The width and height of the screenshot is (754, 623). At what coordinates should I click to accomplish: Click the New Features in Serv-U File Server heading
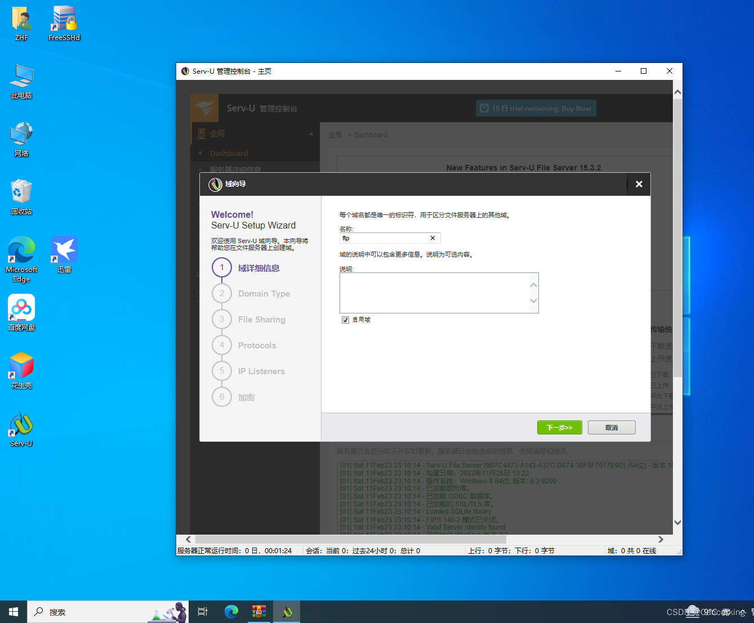524,168
